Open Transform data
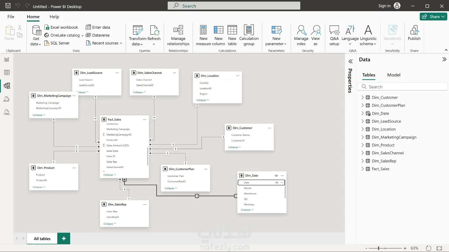 click(x=138, y=35)
